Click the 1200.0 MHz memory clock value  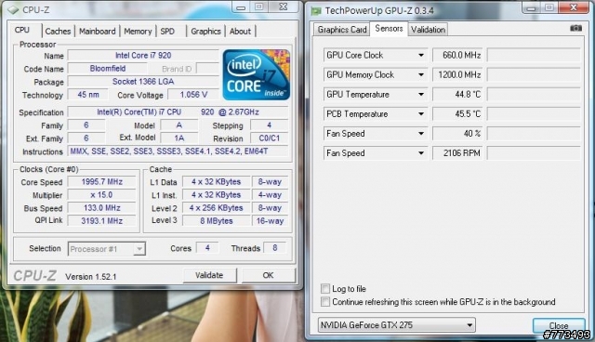pyautogui.click(x=457, y=75)
